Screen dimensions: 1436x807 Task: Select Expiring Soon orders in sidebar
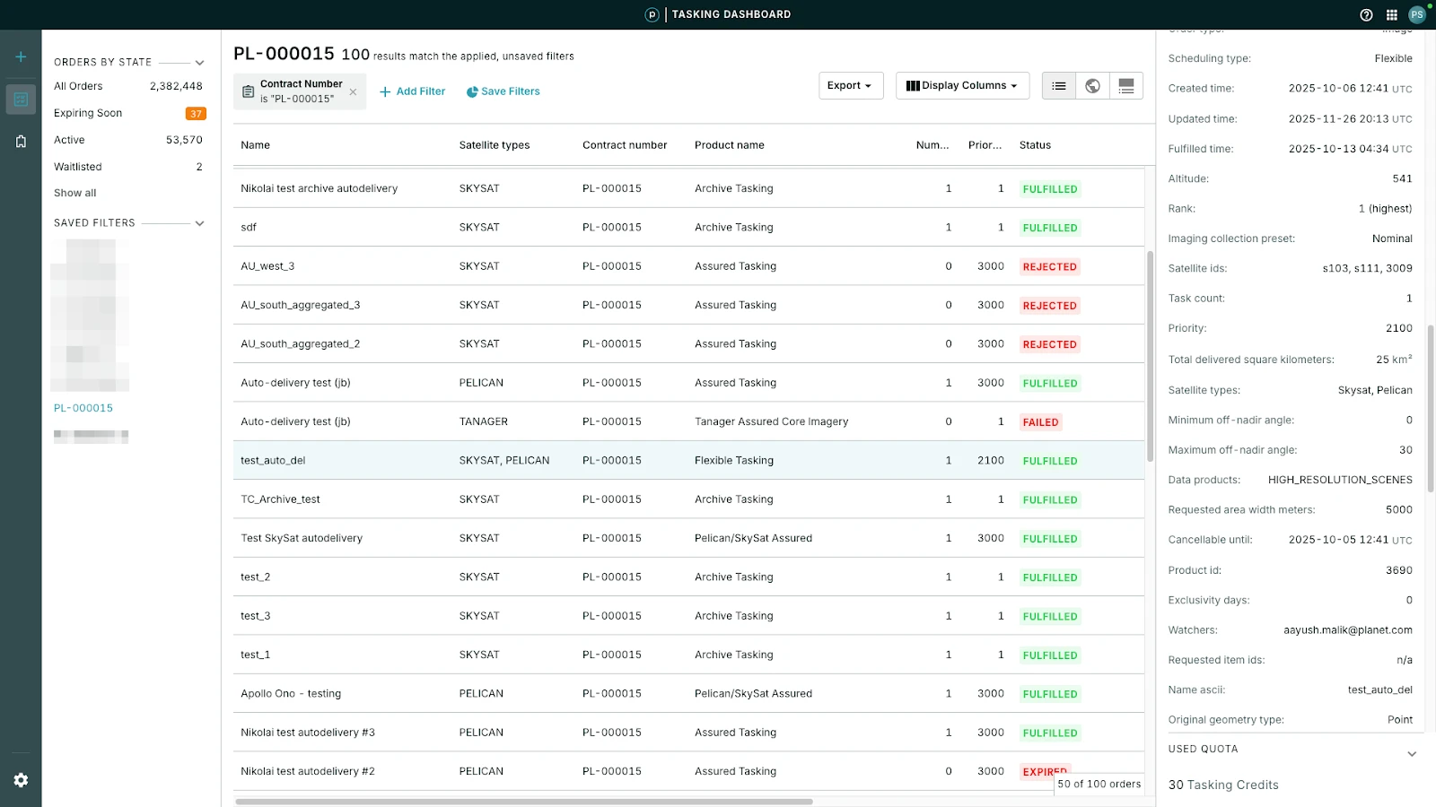click(88, 113)
